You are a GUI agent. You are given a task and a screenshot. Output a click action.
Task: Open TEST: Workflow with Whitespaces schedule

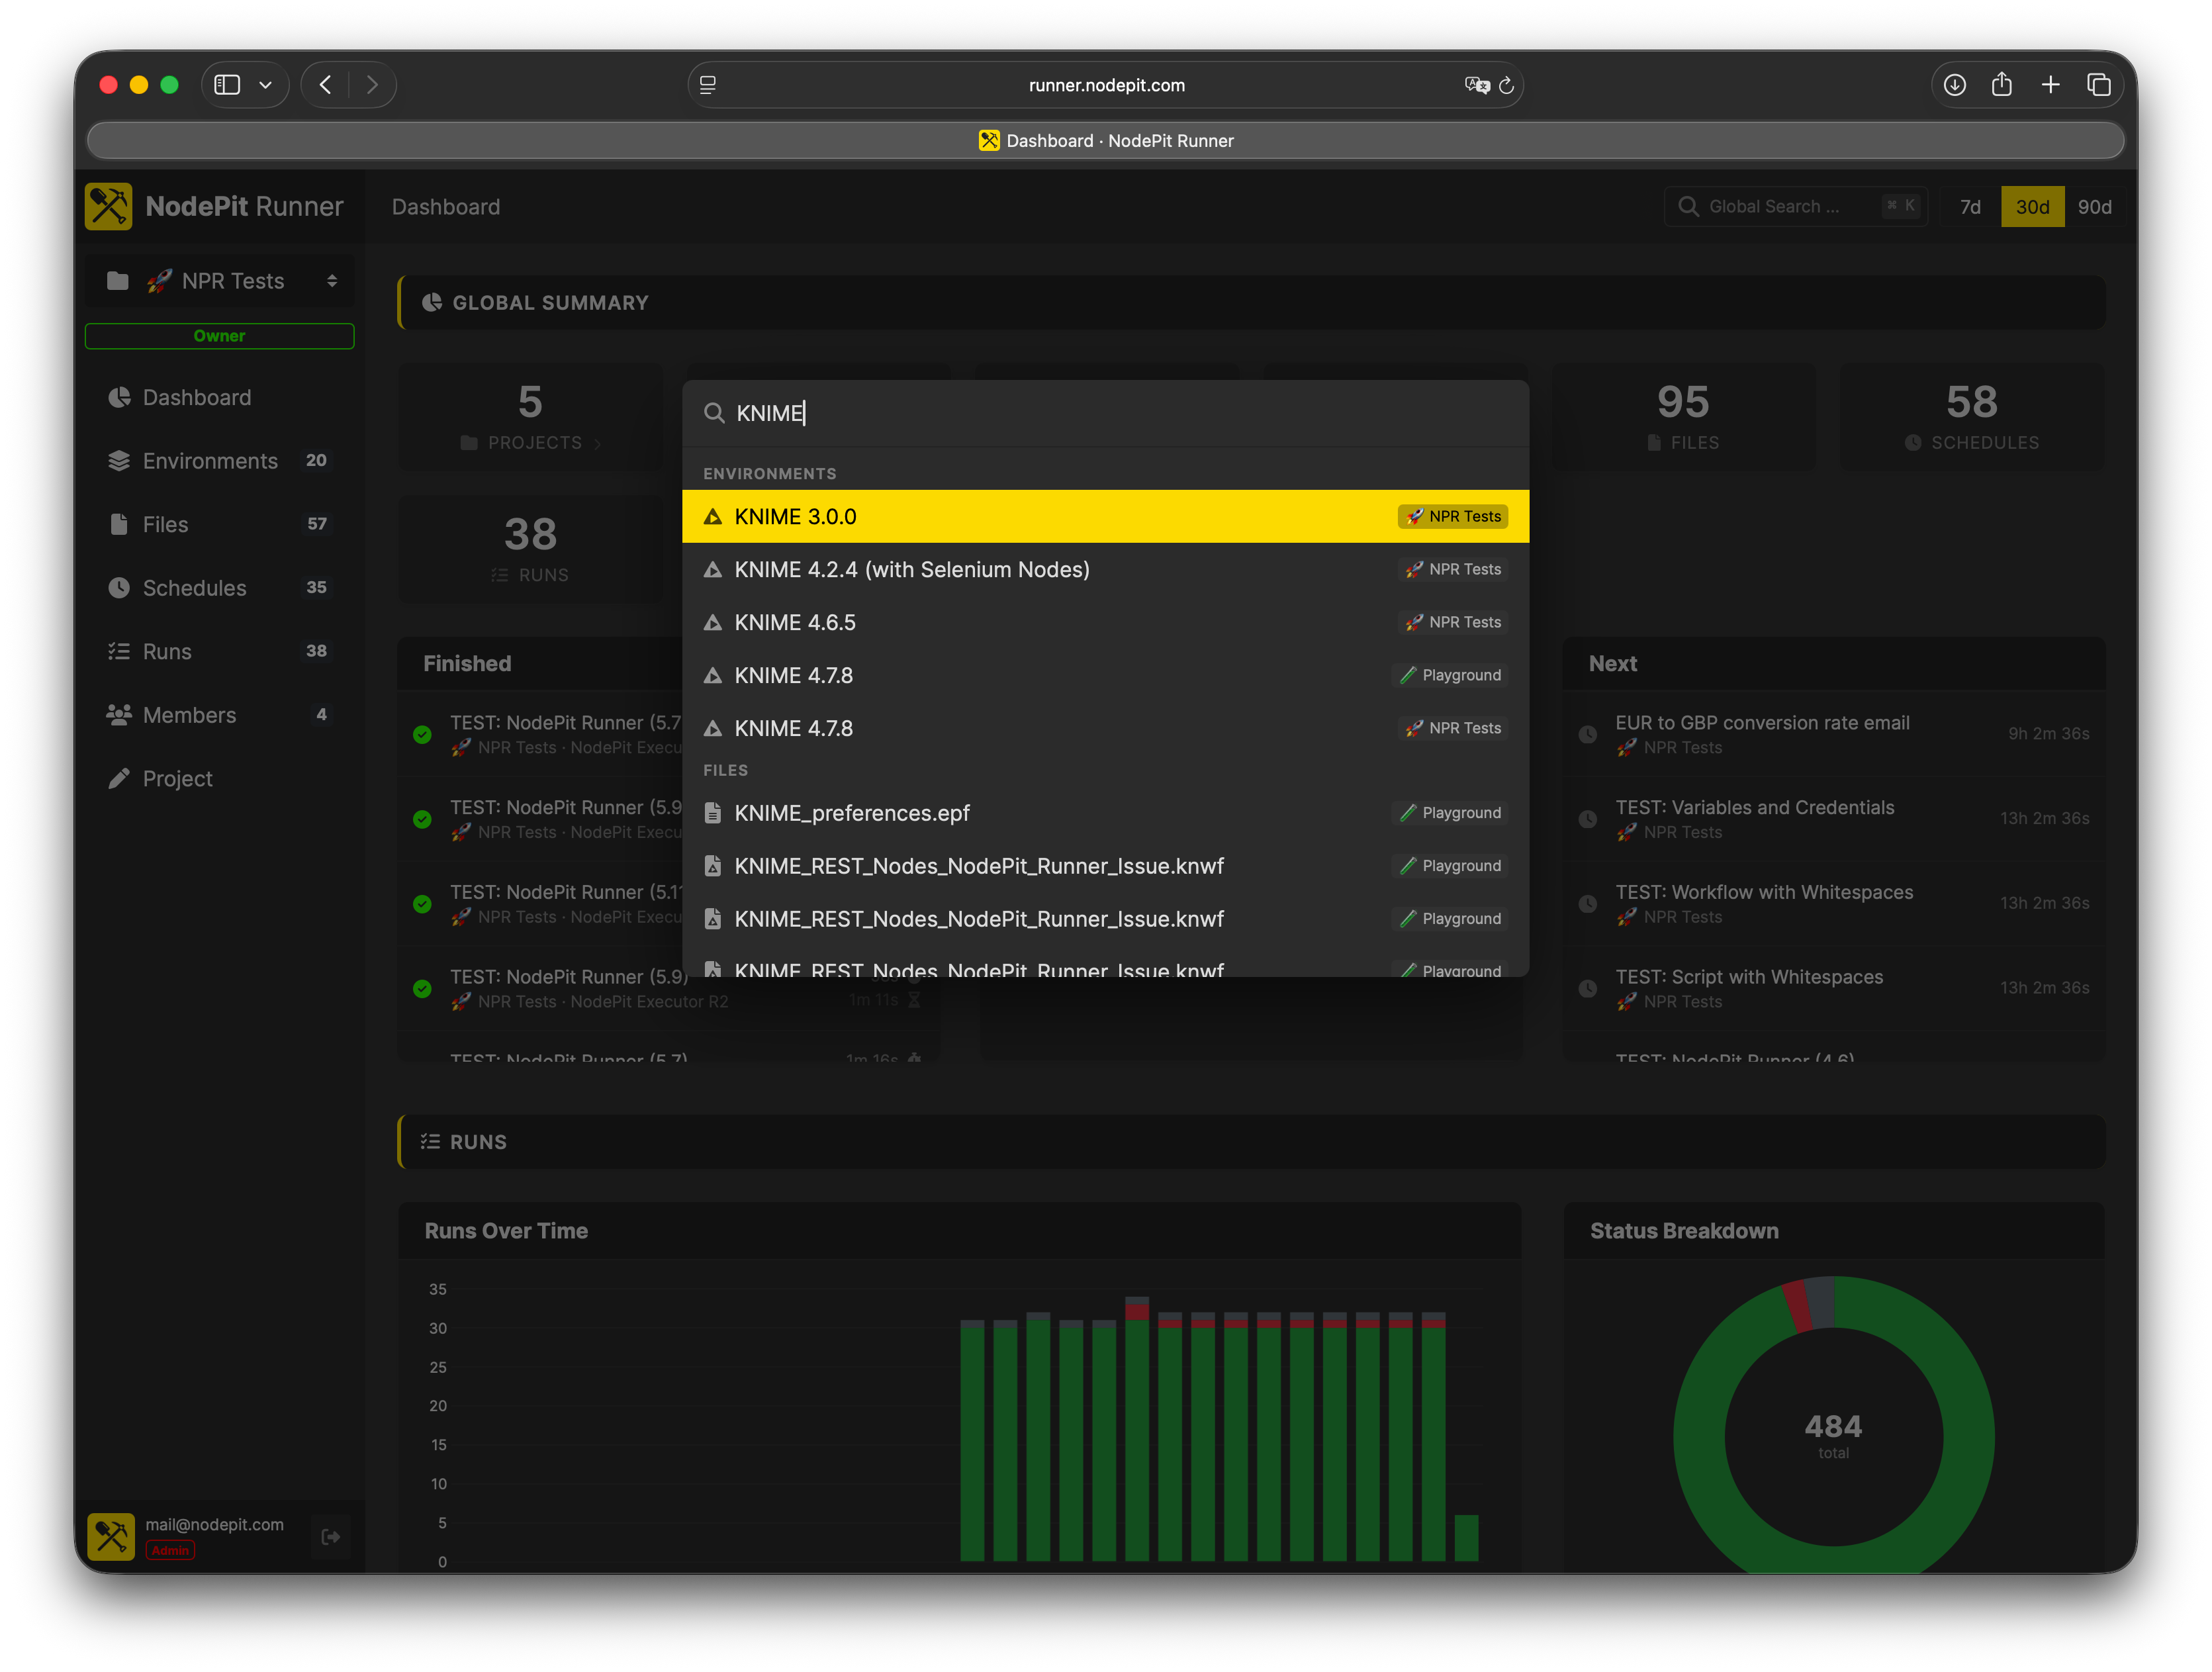pyautogui.click(x=1834, y=903)
